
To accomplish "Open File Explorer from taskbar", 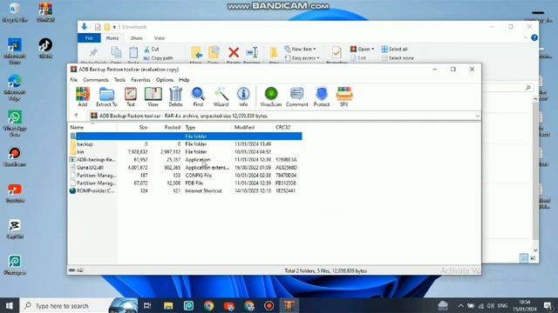I will (x=168, y=305).
